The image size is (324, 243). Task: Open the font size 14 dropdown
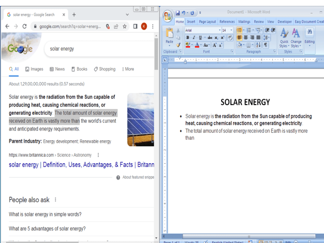point(231,30)
